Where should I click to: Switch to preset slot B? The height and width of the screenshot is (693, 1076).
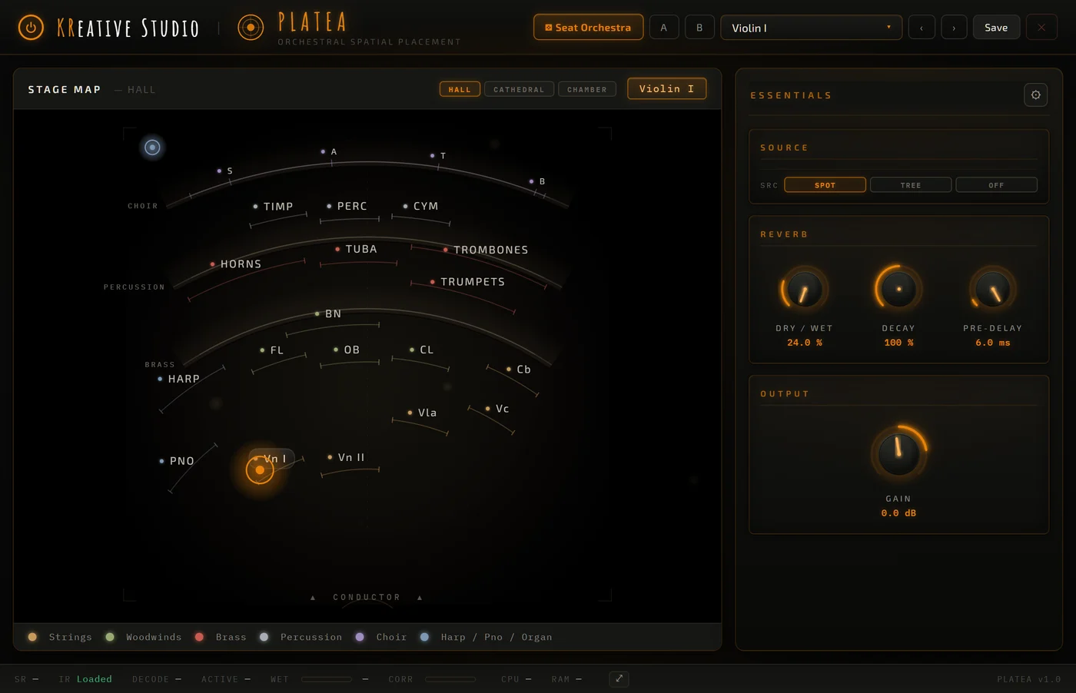pos(699,28)
